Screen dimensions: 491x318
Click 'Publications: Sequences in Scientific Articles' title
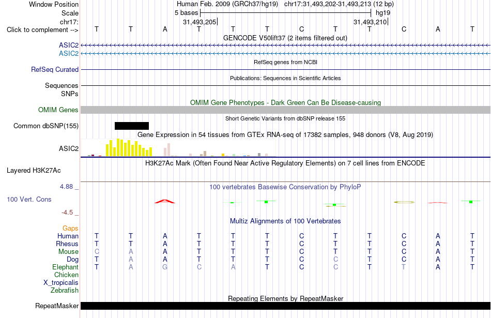[285, 78]
